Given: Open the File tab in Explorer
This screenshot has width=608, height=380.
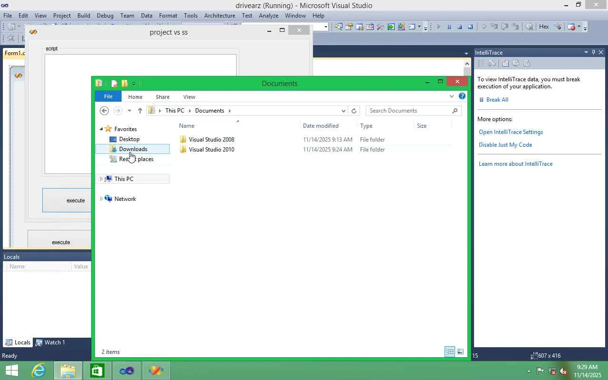Looking at the screenshot, I should pos(108,96).
